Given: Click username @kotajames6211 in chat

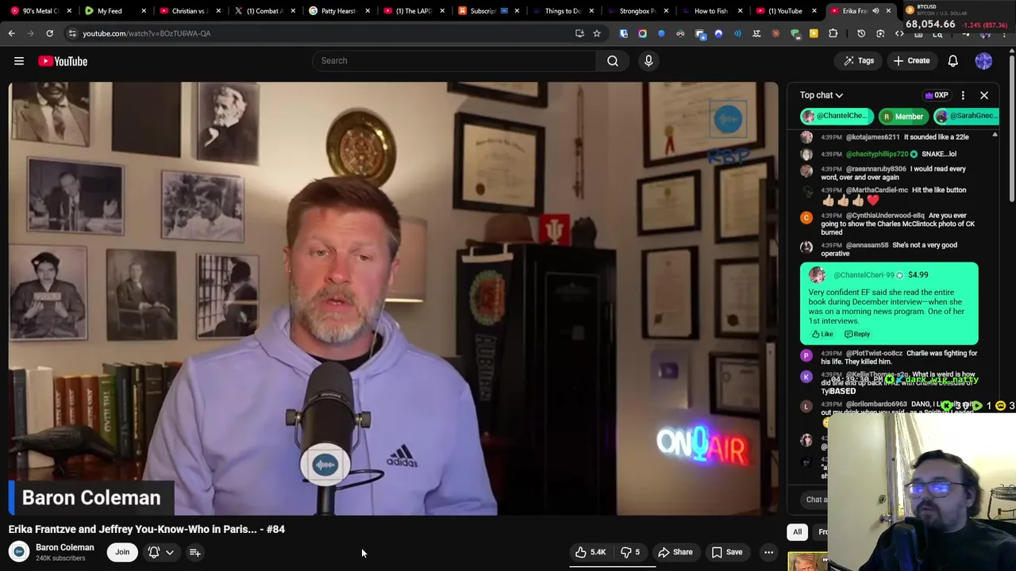Looking at the screenshot, I should tap(872, 137).
